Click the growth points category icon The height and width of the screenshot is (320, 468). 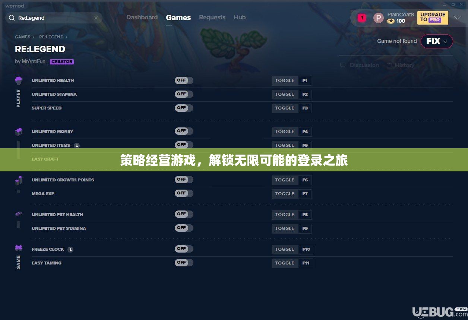point(19,181)
